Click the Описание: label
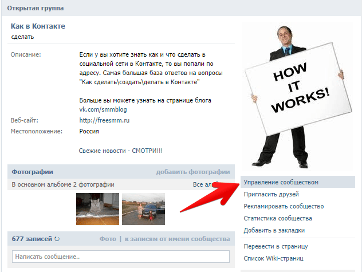 (x=26, y=55)
